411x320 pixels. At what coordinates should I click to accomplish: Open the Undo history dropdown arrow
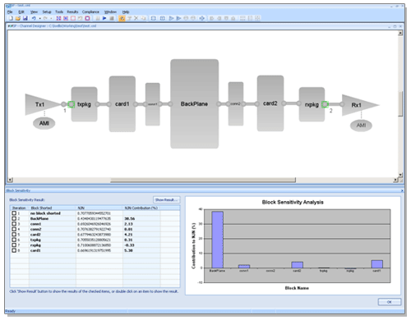coord(39,18)
